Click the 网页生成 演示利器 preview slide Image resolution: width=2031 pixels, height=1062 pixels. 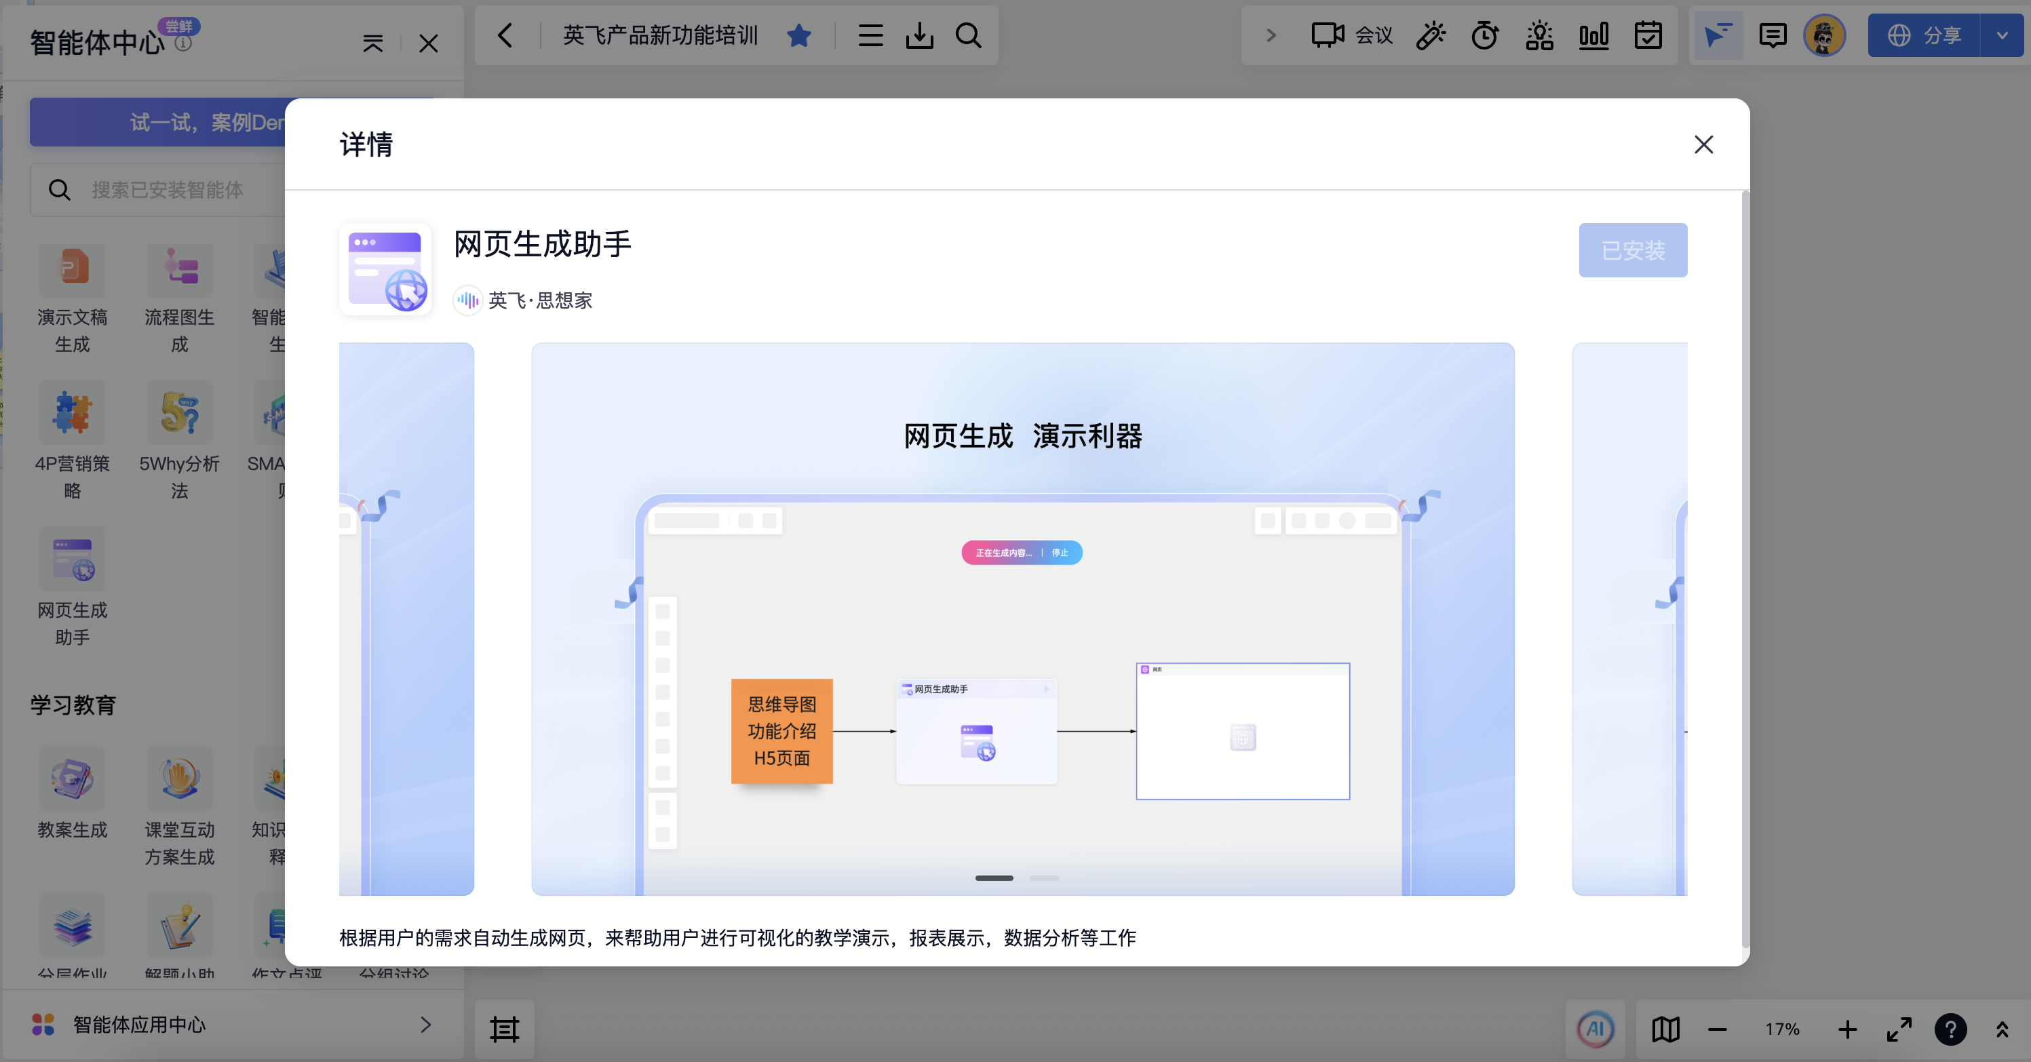pos(1022,619)
